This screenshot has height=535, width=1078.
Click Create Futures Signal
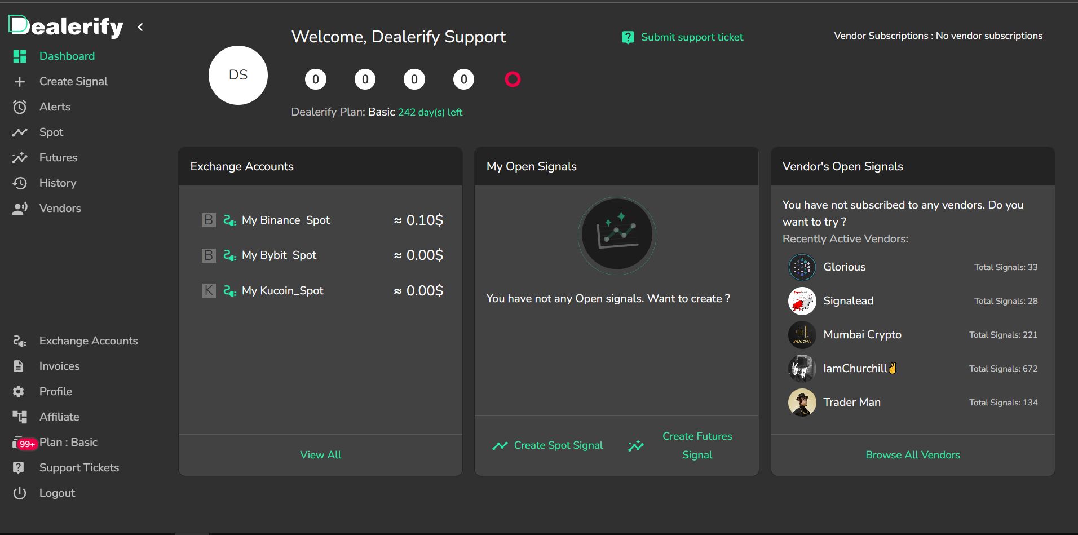click(697, 445)
